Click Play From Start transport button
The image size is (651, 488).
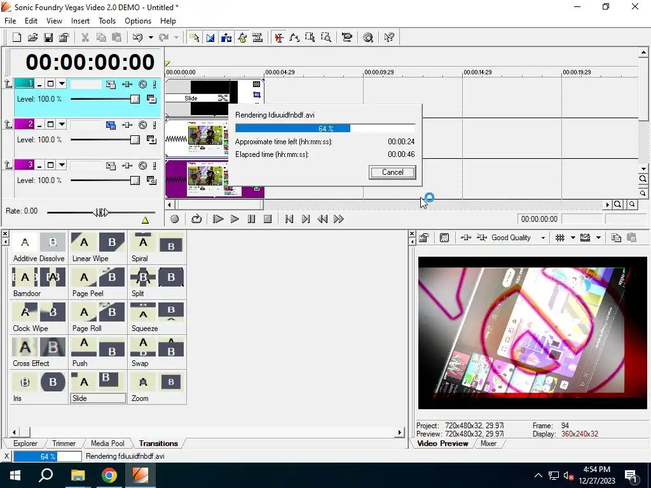pyautogui.click(x=218, y=219)
